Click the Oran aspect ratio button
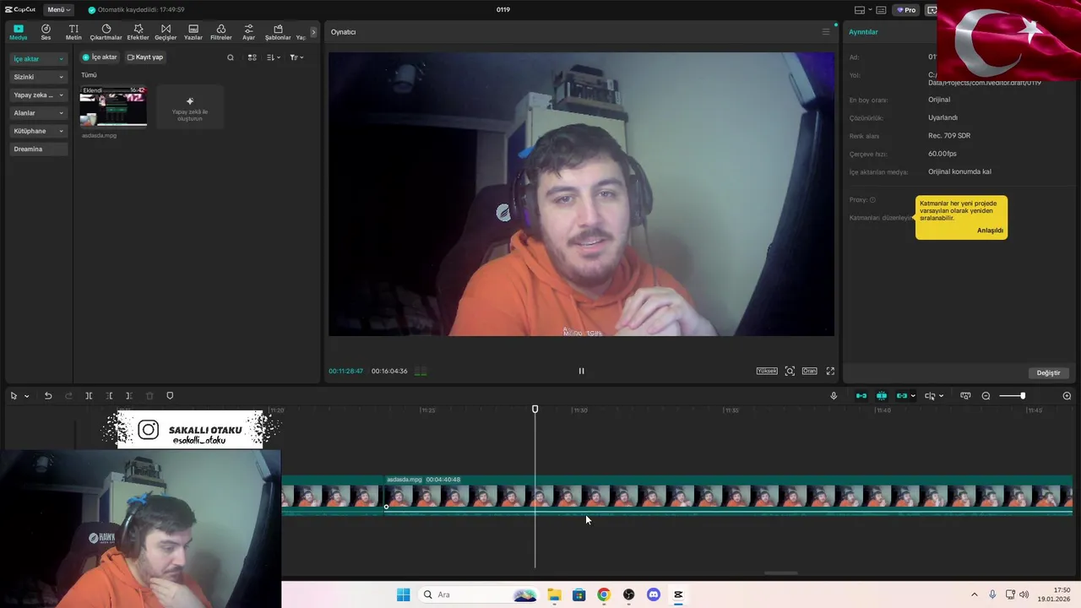The height and width of the screenshot is (608, 1081). (x=809, y=371)
